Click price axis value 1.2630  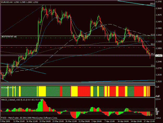pos(159,75)
